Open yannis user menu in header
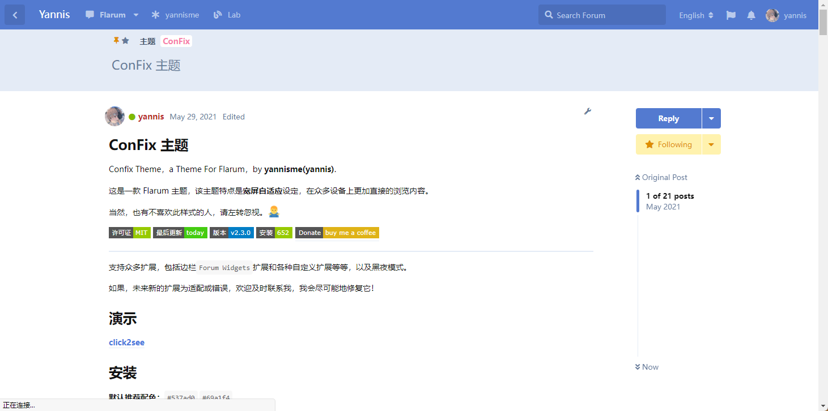Screen dimensions: 828x411 786,15
